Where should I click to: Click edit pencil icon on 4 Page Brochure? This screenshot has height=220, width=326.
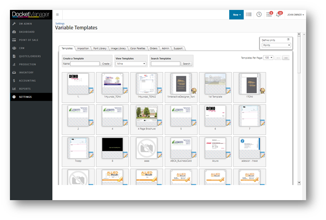(x=159, y=123)
